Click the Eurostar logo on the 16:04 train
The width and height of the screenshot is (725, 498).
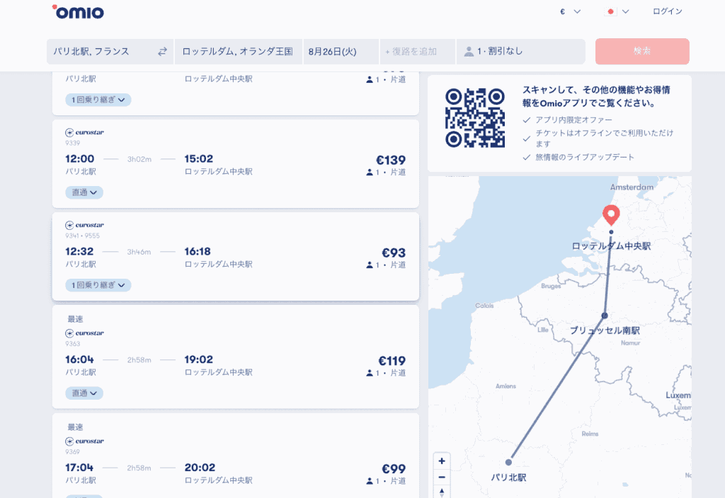click(x=85, y=333)
